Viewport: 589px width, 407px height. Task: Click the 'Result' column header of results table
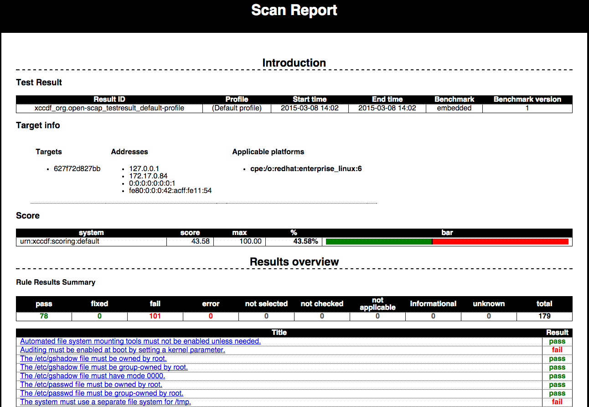click(557, 333)
